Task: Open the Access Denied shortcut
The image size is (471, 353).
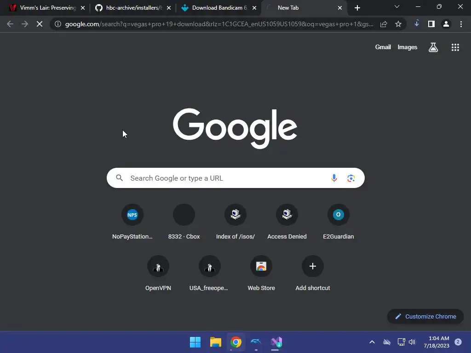Action: click(287, 222)
